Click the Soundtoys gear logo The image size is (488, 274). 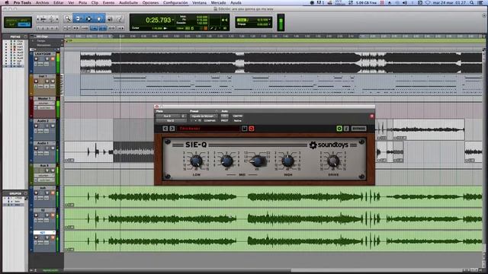pos(313,145)
